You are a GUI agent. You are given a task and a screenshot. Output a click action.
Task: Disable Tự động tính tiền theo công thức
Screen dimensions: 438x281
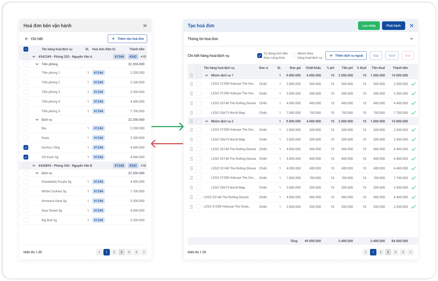coord(260,56)
